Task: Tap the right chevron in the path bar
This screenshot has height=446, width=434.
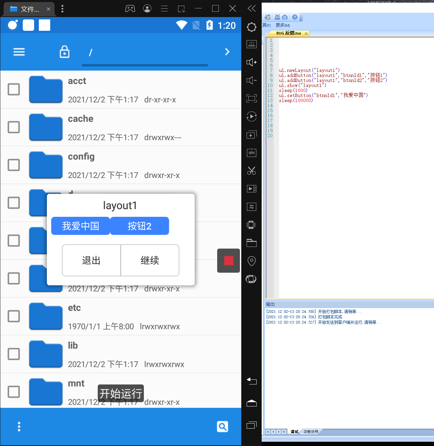Action: click(227, 52)
